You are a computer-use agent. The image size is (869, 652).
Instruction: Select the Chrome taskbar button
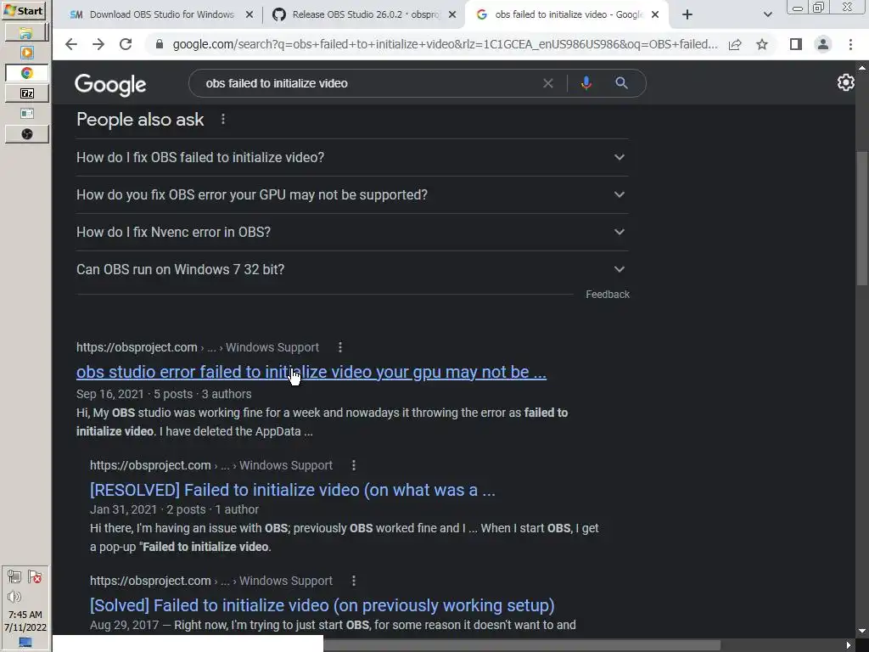(26, 73)
